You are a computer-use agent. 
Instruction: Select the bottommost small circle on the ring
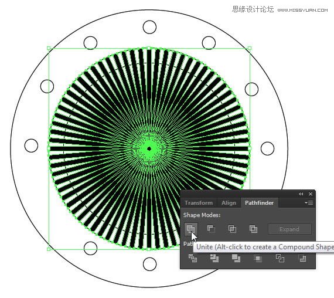[149, 264]
